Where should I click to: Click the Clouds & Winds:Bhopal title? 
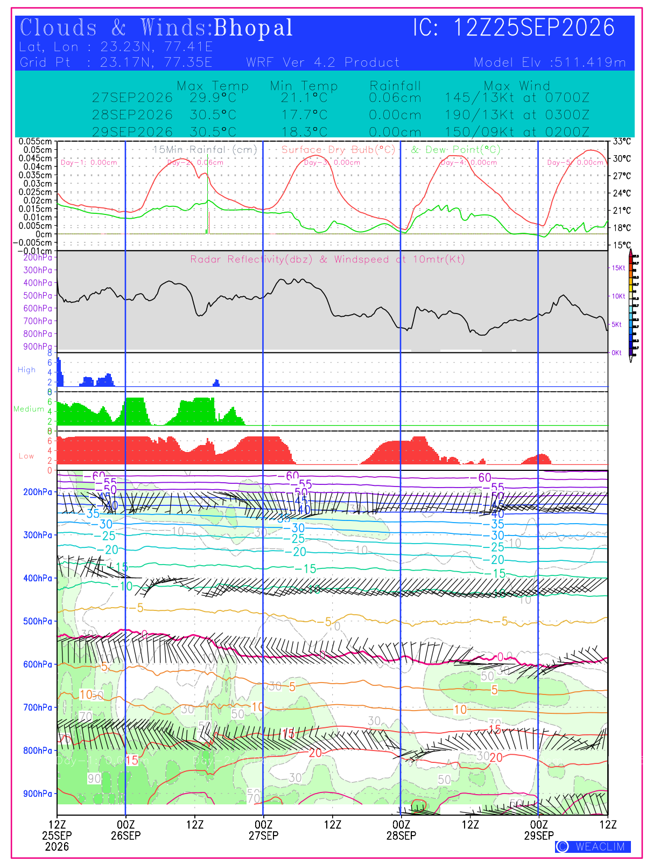pos(156,28)
